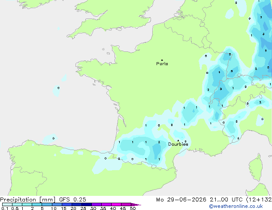Click the Paris city label

pyautogui.click(x=162, y=64)
